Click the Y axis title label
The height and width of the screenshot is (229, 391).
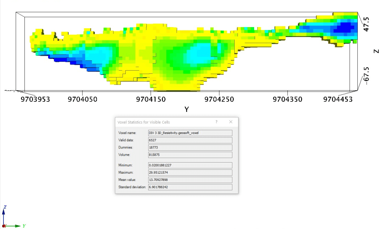(x=187, y=110)
